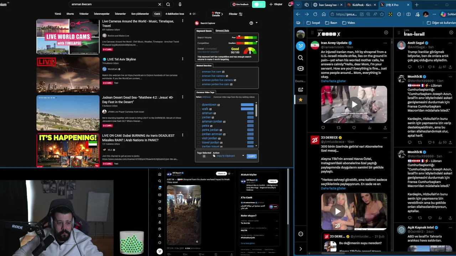Open the Copy to Clipboard action dropdown
Image resolution: width=456 pixels, height=256 pixels.
point(243,156)
